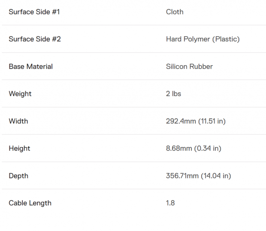This screenshot has height=231, width=266.
Task: Click the Surface Side #2 label
Action: [x=35, y=39]
